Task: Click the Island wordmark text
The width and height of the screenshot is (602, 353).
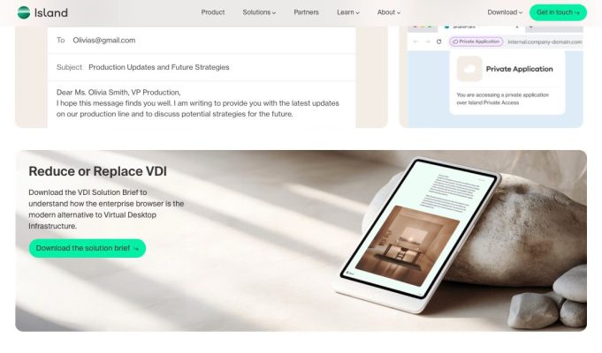Action: click(x=51, y=12)
